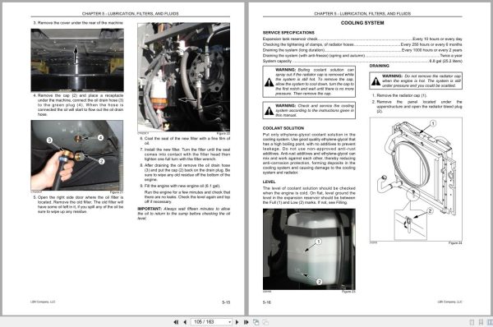Click the COOLING SYSTEM heading
The width and height of the screenshot is (493, 327).
pyautogui.click(x=362, y=23)
